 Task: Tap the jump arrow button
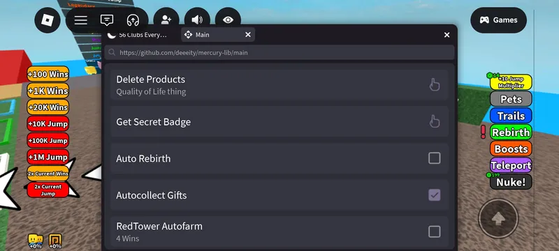(498, 219)
